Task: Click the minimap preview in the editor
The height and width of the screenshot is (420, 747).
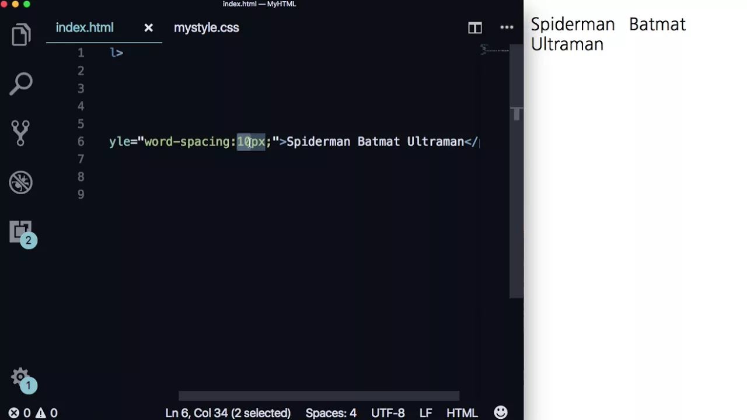Action: pyautogui.click(x=495, y=51)
